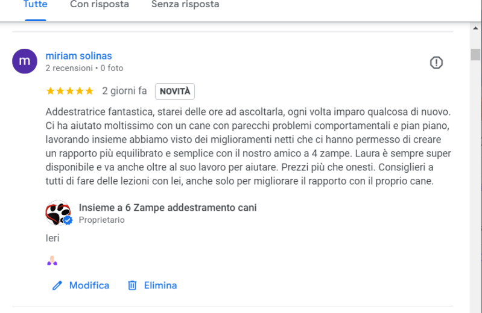Click the vertical scrollbar thumb
Screen dimensions: 482x313
click(x=476, y=54)
